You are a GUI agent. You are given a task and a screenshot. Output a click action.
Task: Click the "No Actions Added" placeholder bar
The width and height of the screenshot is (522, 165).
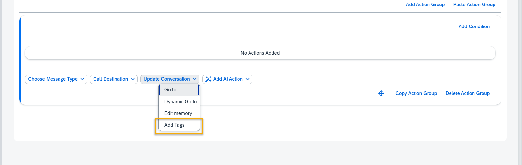click(260, 53)
